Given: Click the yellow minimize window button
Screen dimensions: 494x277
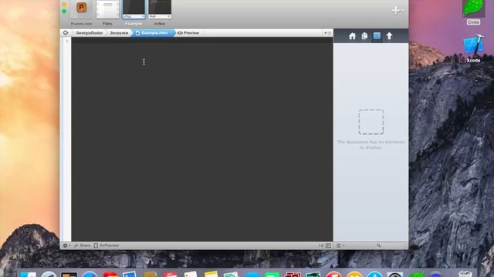Looking at the screenshot, I should click(64, 5).
